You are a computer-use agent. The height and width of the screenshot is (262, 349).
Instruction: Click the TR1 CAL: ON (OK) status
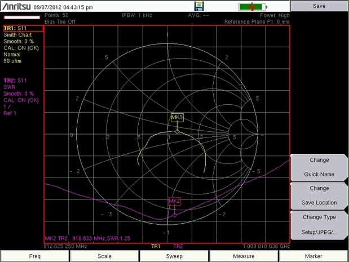point(21,48)
